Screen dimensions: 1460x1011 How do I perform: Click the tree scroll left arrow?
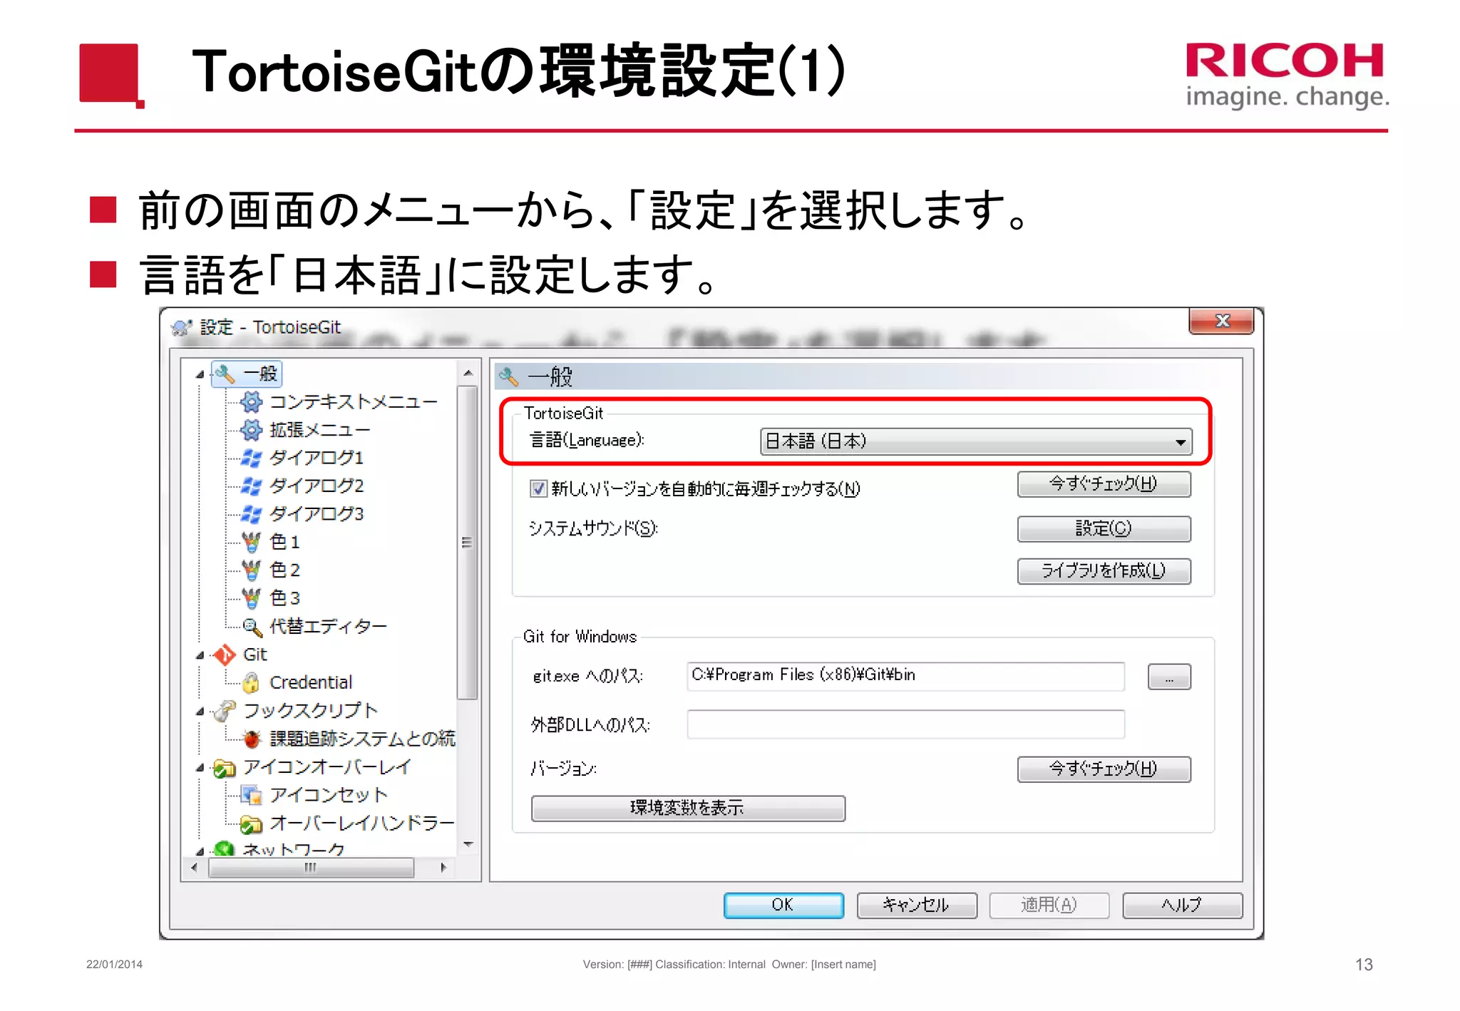(194, 868)
